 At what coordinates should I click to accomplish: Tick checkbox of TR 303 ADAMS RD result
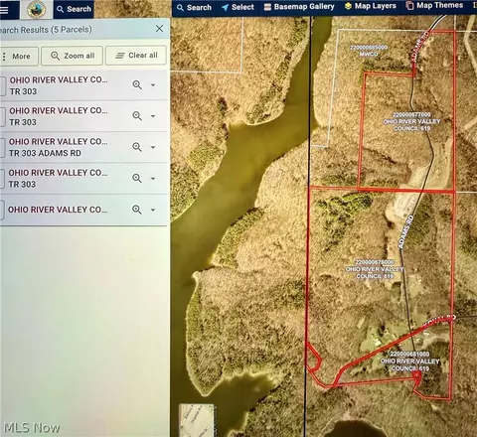click(2, 147)
